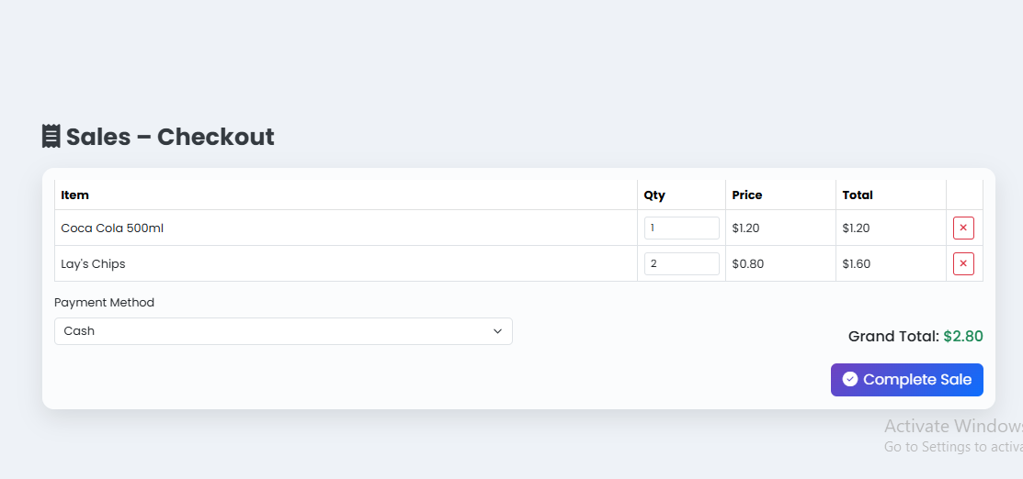Remove Lay's Chips with red X
The height and width of the screenshot is (479, 1023).
[963, 263]
